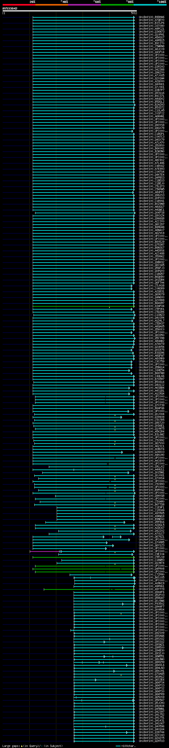Select label UniRef100_Q3B7P7
The height and width of the screenshot is (748, 169).
tap(152, 90)
